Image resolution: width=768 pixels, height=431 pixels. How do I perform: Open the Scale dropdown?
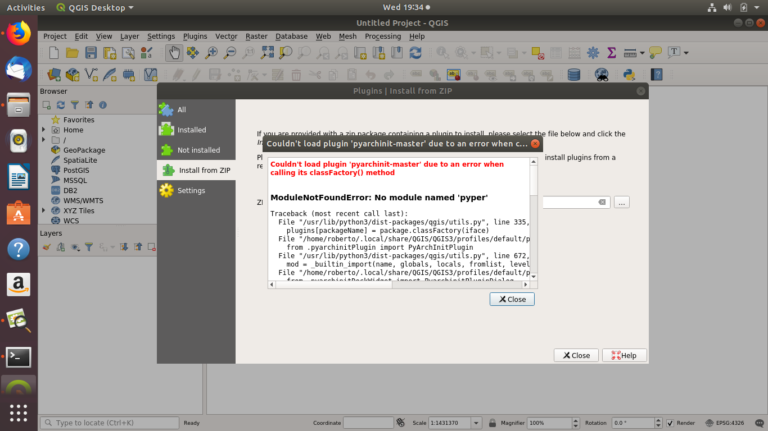click(475, 423)
